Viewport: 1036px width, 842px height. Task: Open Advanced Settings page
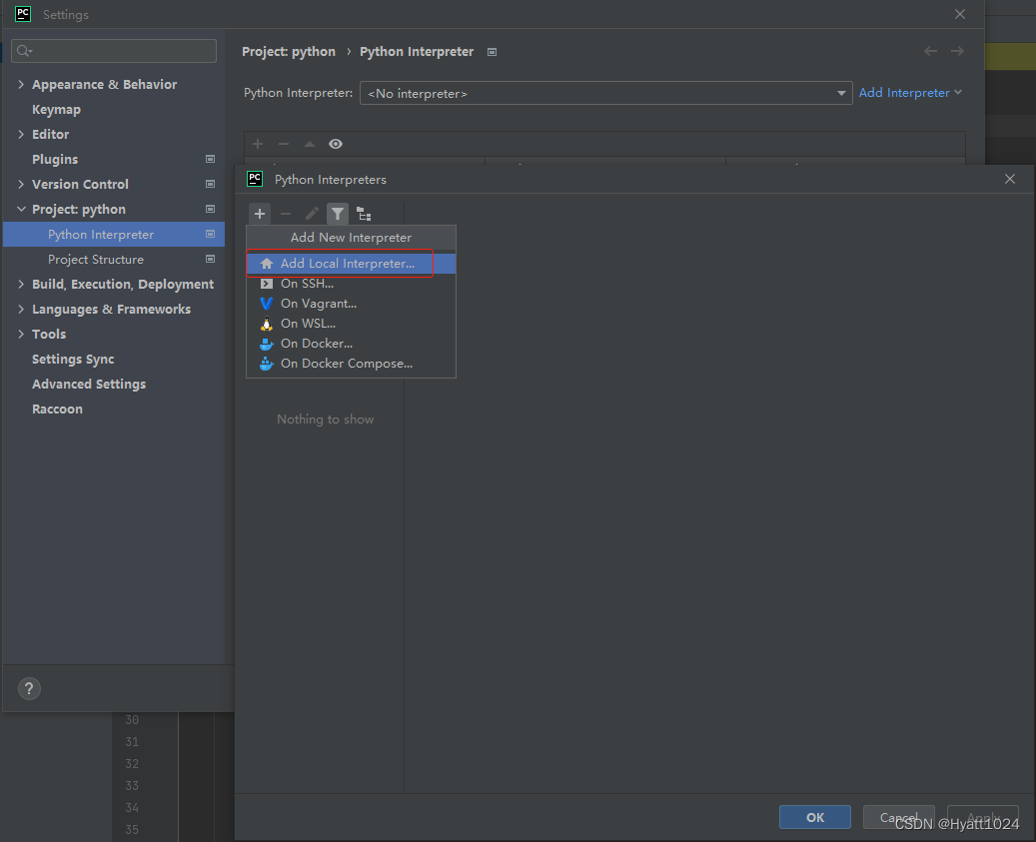pyautogui.click(x=89, y=385)
